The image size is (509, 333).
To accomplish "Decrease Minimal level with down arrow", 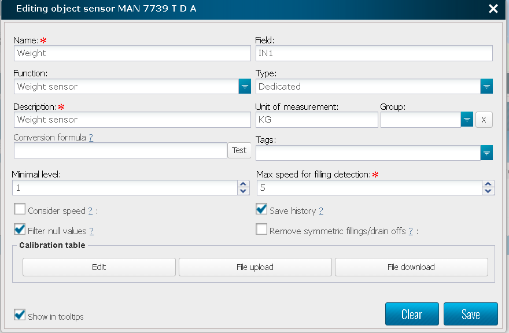I will coord(244,191).
